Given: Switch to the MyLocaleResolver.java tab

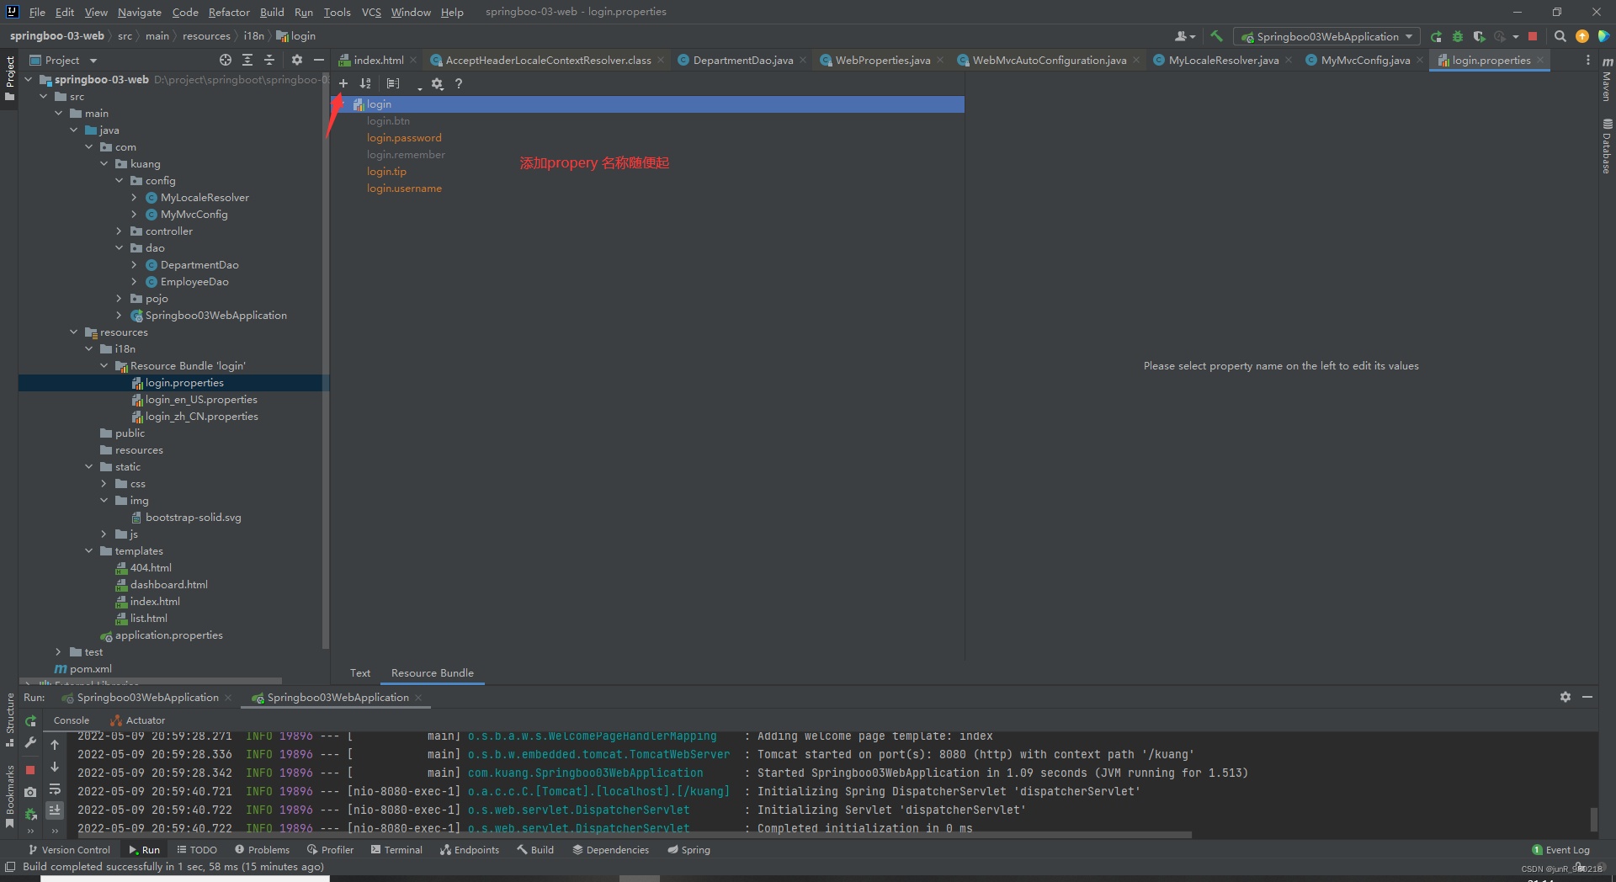Looking at the screenshot, I should pyautogui.click(x=1223, y=60).
